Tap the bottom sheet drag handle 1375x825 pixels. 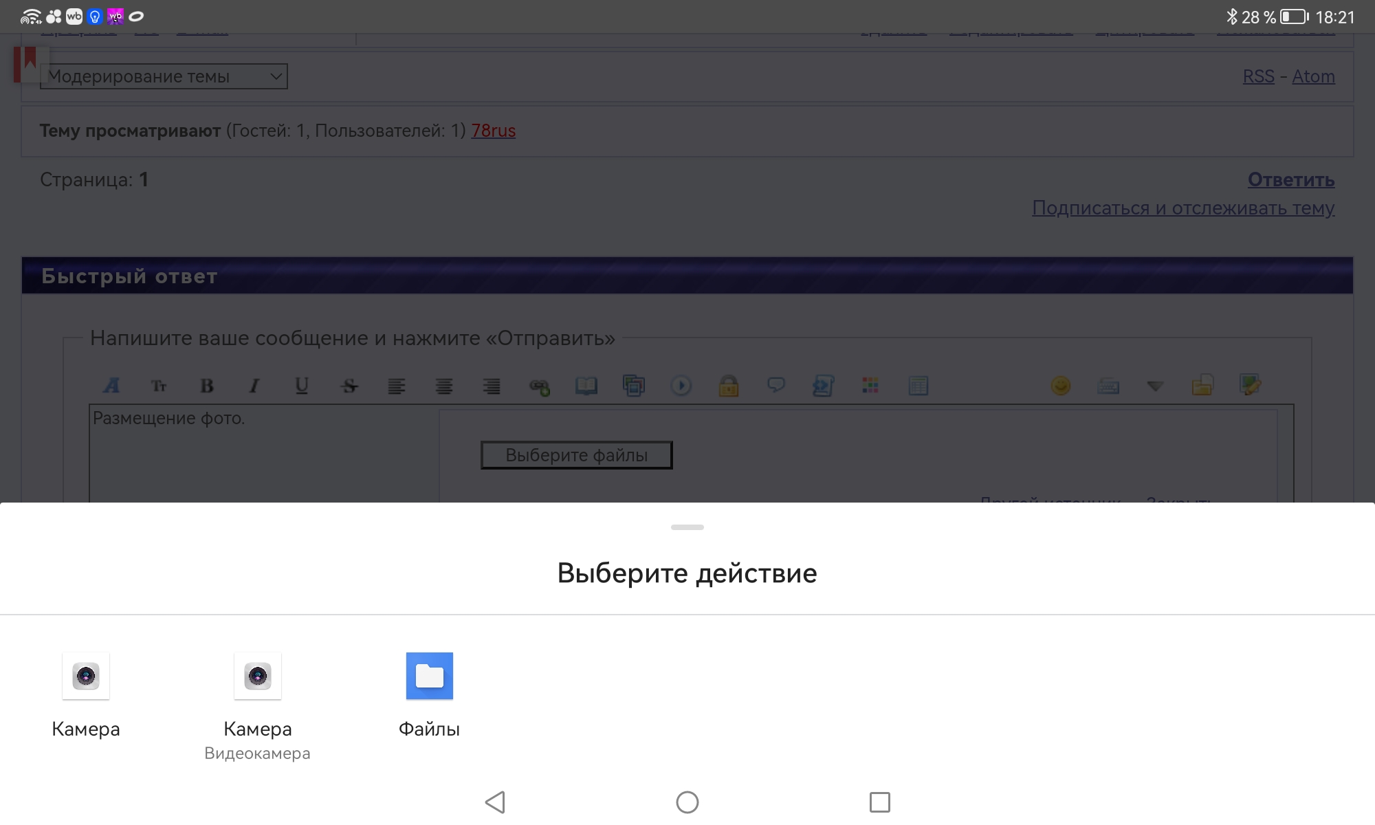coord(687,527)
